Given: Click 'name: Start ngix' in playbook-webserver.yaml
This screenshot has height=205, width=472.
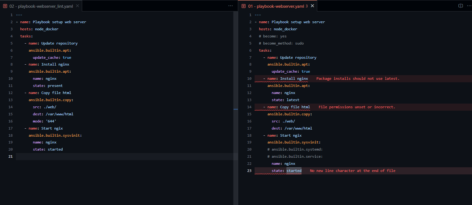Looking at the screenshot, I should pos(284,135).
